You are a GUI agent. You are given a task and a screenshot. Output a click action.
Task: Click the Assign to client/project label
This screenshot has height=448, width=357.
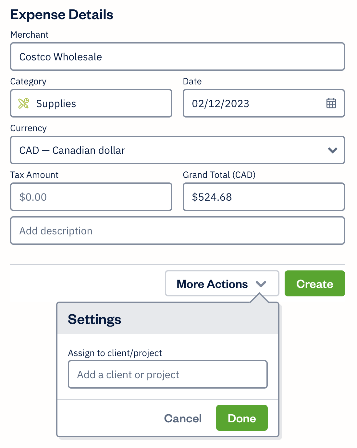115,353
